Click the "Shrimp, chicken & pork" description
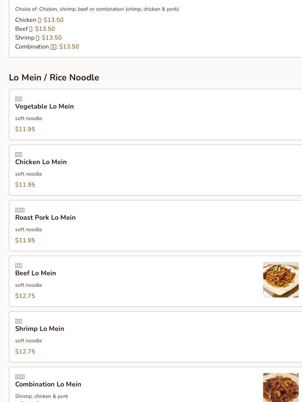 (41, 396)
